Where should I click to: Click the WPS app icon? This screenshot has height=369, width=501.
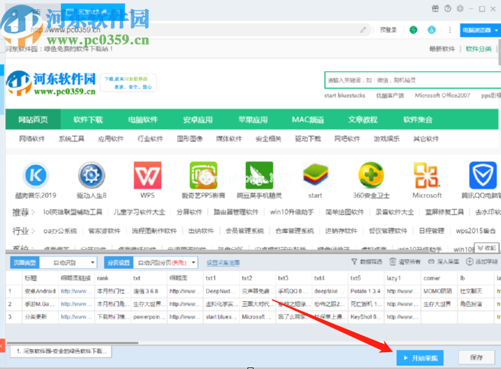pyautogui.click(x=147, y=175)
